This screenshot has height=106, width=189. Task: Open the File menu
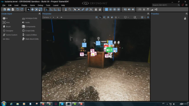click(4, 5)
